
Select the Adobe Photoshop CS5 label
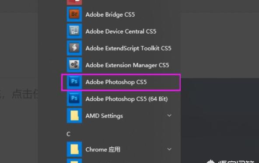(116, 82)
